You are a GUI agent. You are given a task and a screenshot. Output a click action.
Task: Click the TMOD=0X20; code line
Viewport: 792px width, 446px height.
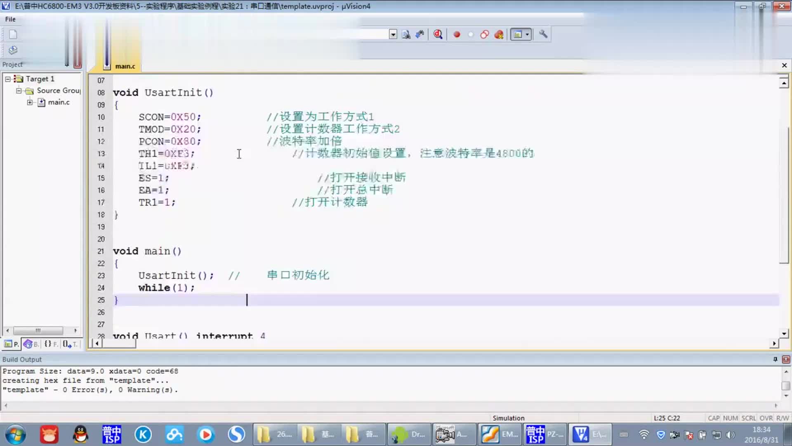pos(170,129)
